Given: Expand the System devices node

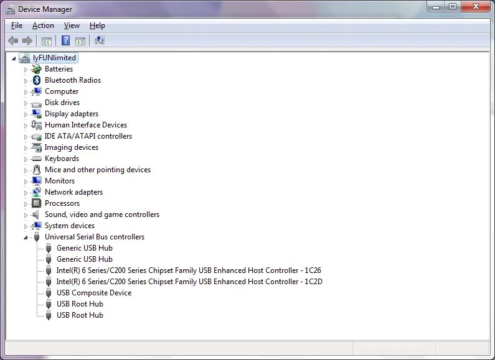Looking at the screenshot, I should [x=26, y=226].
